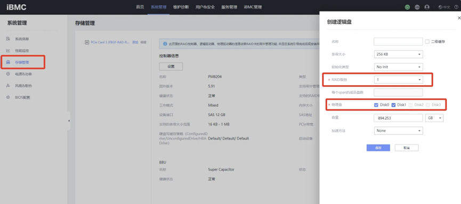Image resolution: width=461 pixels, height=204 pixels.
Task: Select 性能监控 in the sidebar
Action: 22,50
